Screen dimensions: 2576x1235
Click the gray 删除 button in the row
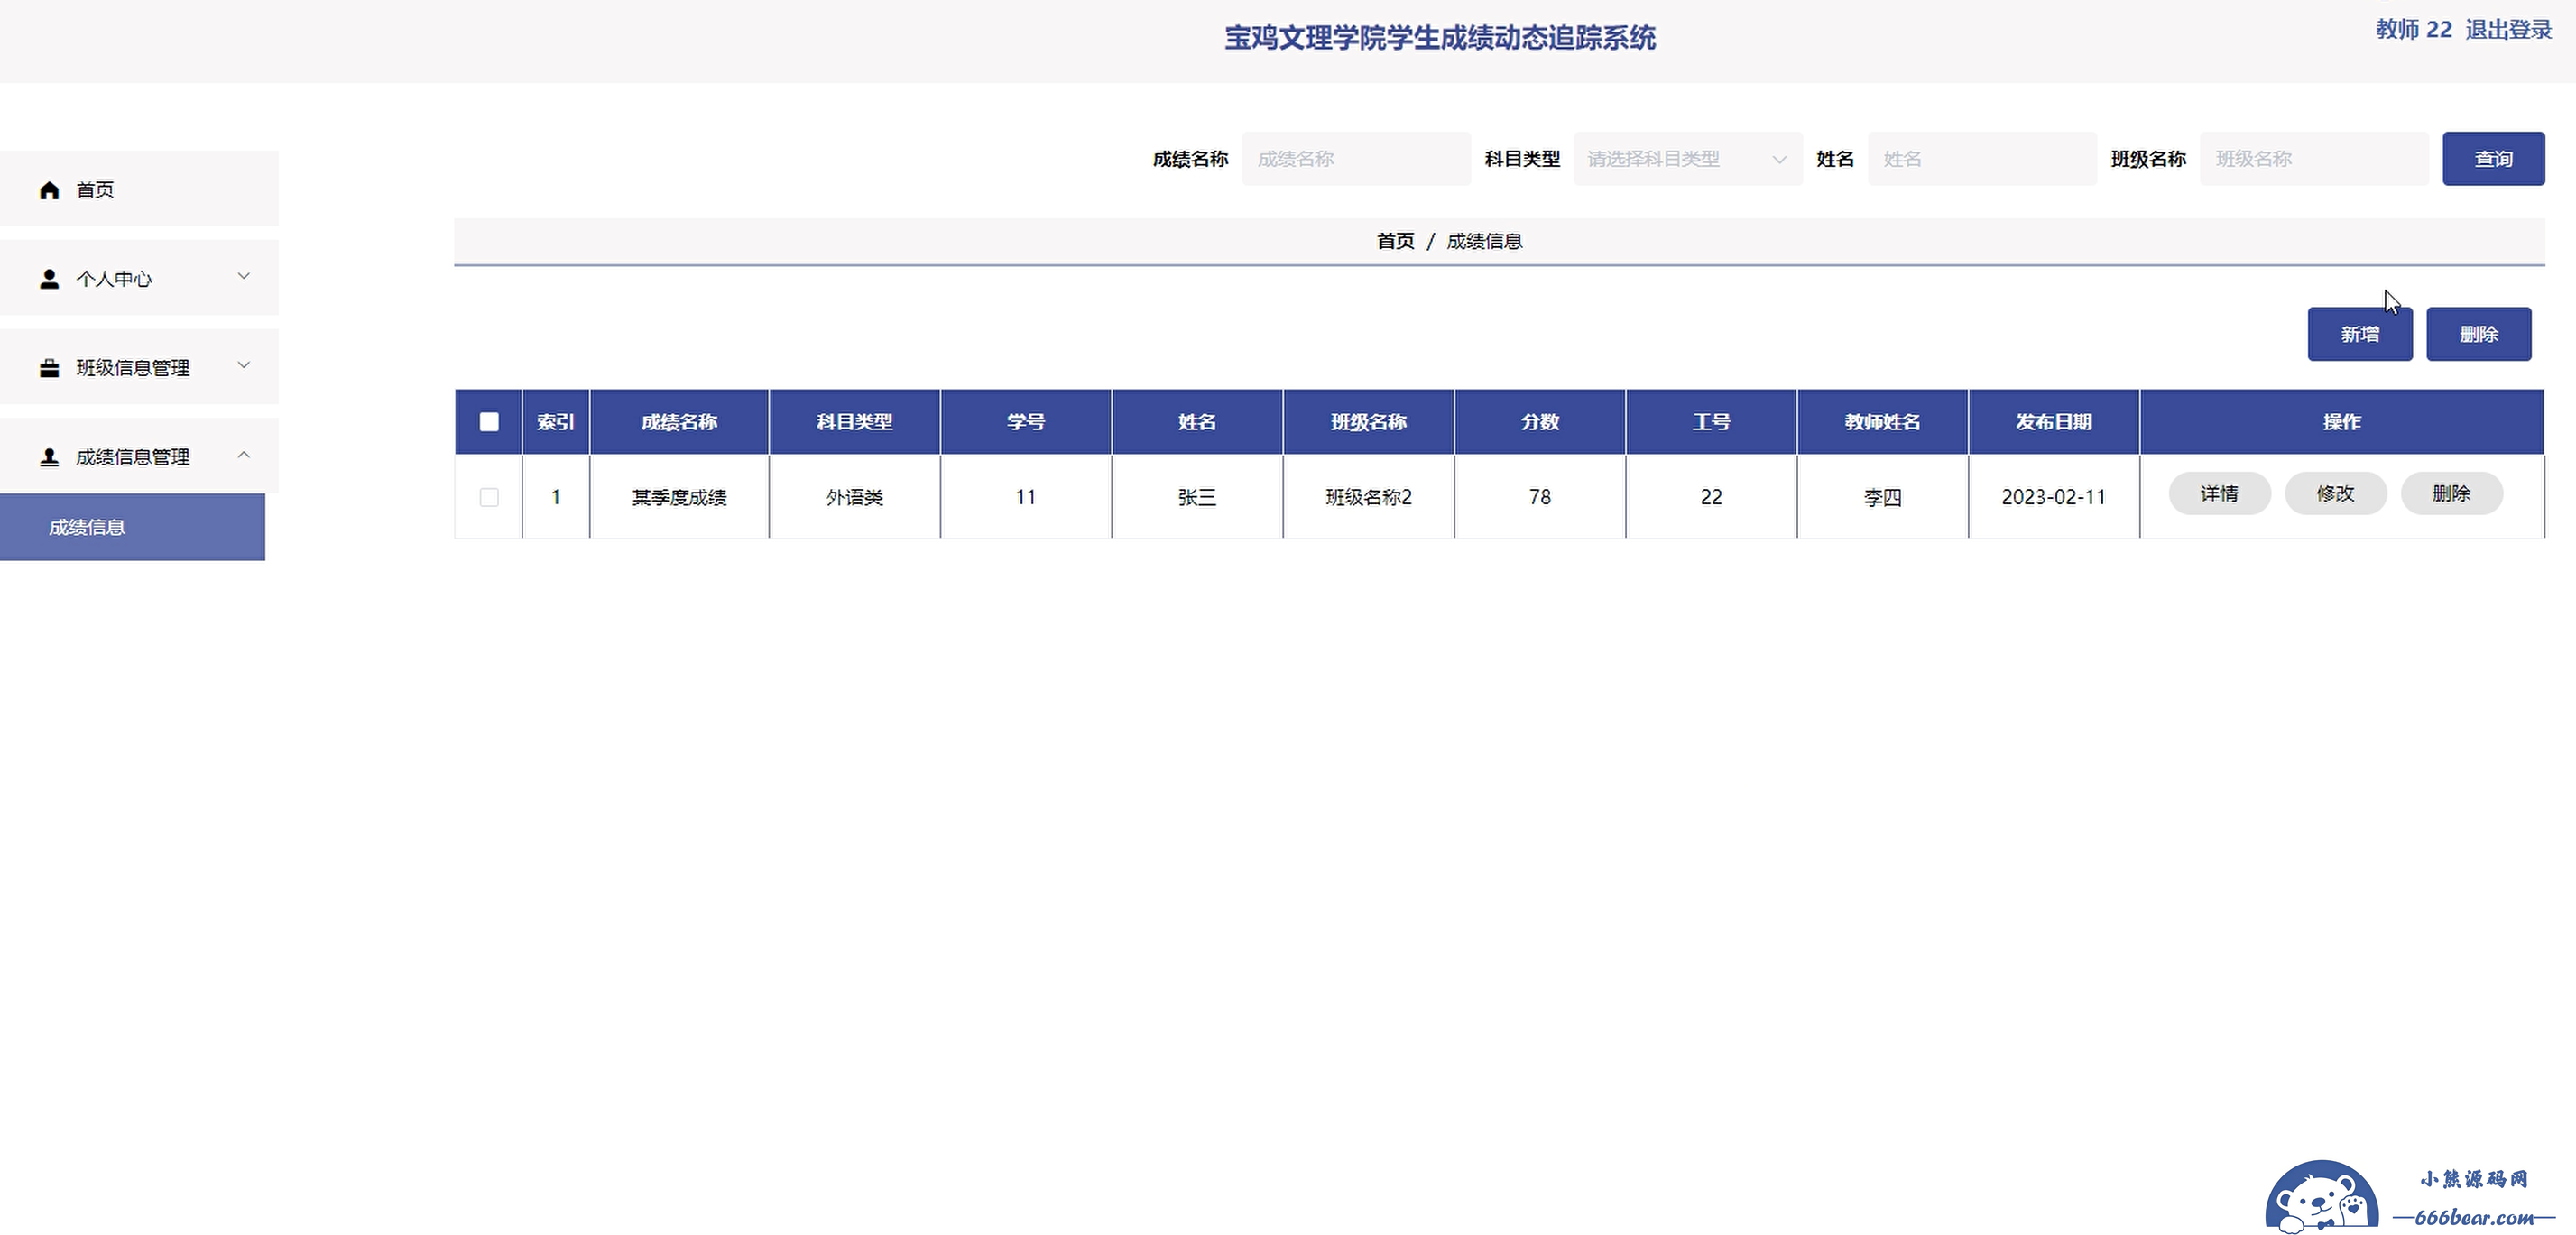(x=2451, y=494)
